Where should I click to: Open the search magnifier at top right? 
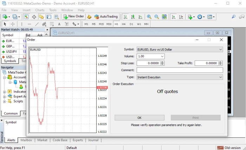pos(234,16)
